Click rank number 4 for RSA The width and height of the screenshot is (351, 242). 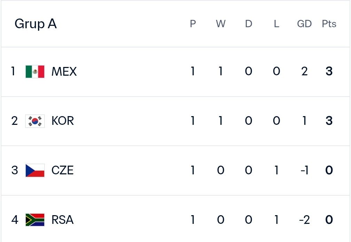point(15,220)
